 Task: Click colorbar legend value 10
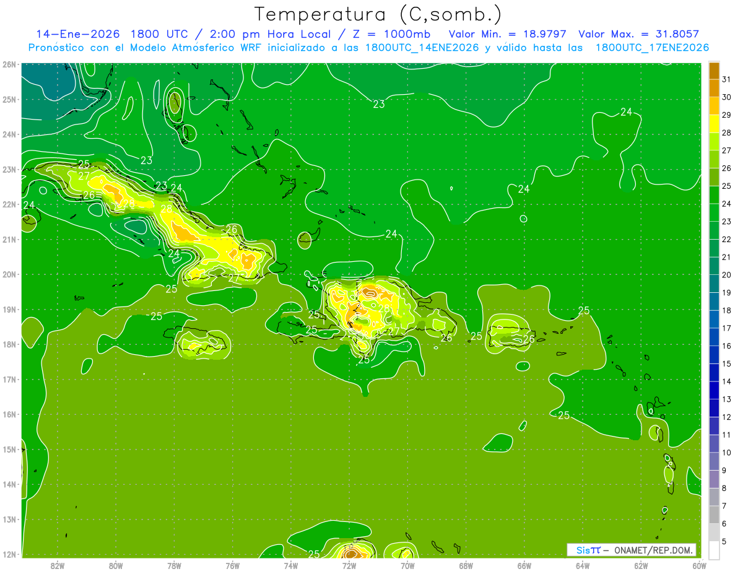tap(726, 453)
